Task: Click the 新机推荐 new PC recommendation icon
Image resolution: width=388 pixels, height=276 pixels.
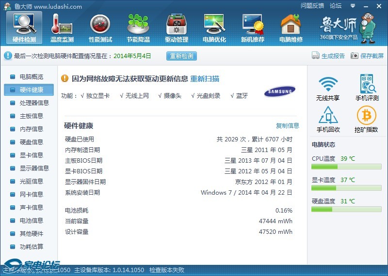Action: point(253,28)
